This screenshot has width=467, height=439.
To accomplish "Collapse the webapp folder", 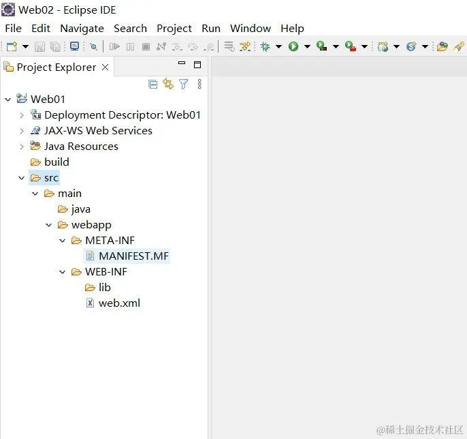I will 49,225.
